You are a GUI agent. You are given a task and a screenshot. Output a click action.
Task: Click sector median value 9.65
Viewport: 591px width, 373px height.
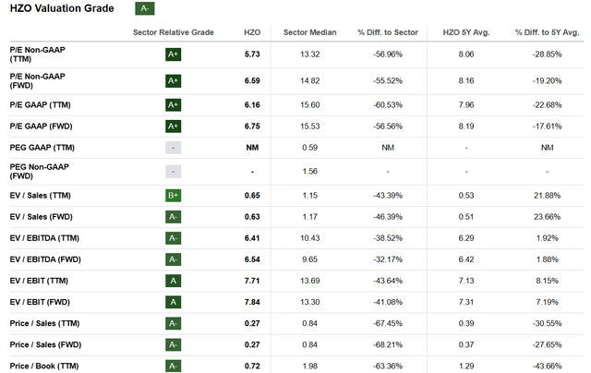(310, 259)
